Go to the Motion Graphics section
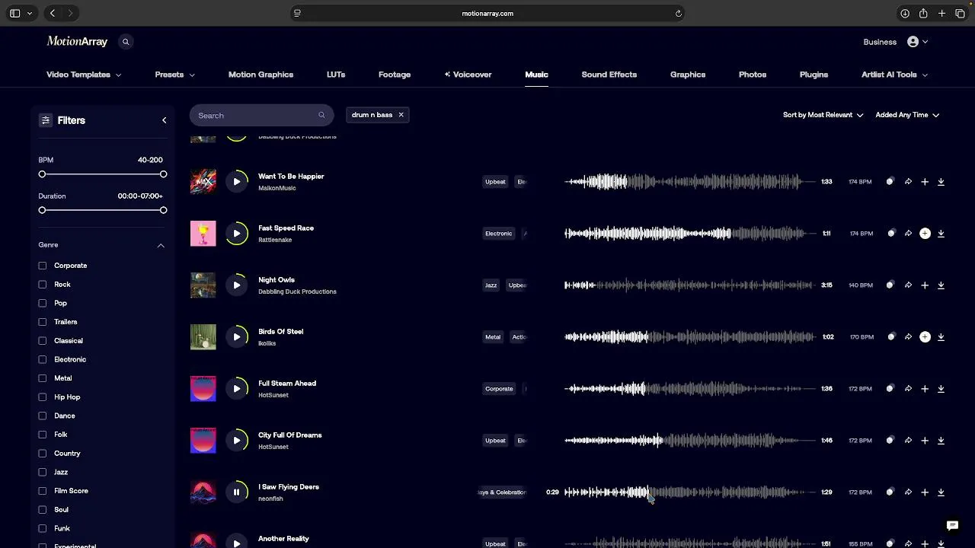975x548 pixels. coord(261,75)
